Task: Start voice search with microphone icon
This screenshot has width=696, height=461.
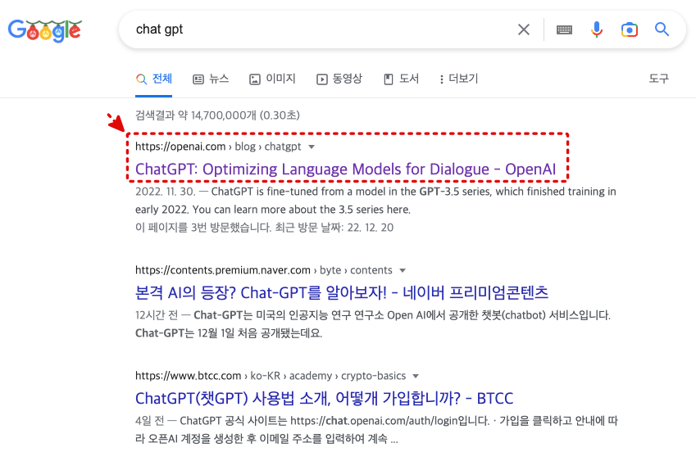Action: [597, 29]
